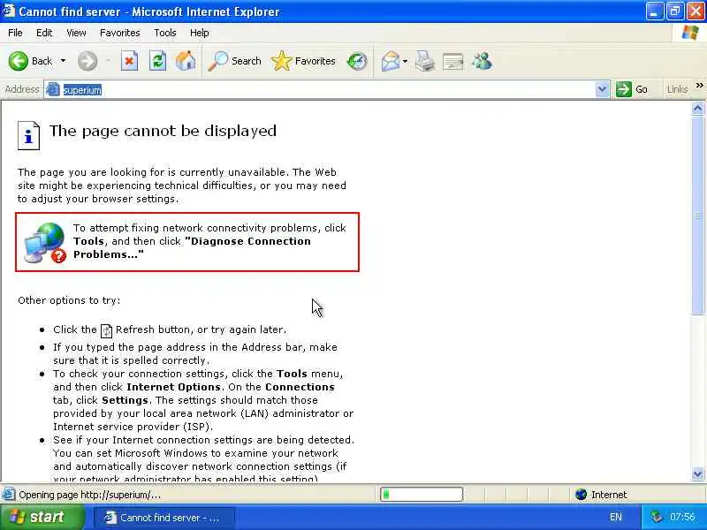The image size is (707, 530).
Task: Click the Print icon
Action: 425,61
